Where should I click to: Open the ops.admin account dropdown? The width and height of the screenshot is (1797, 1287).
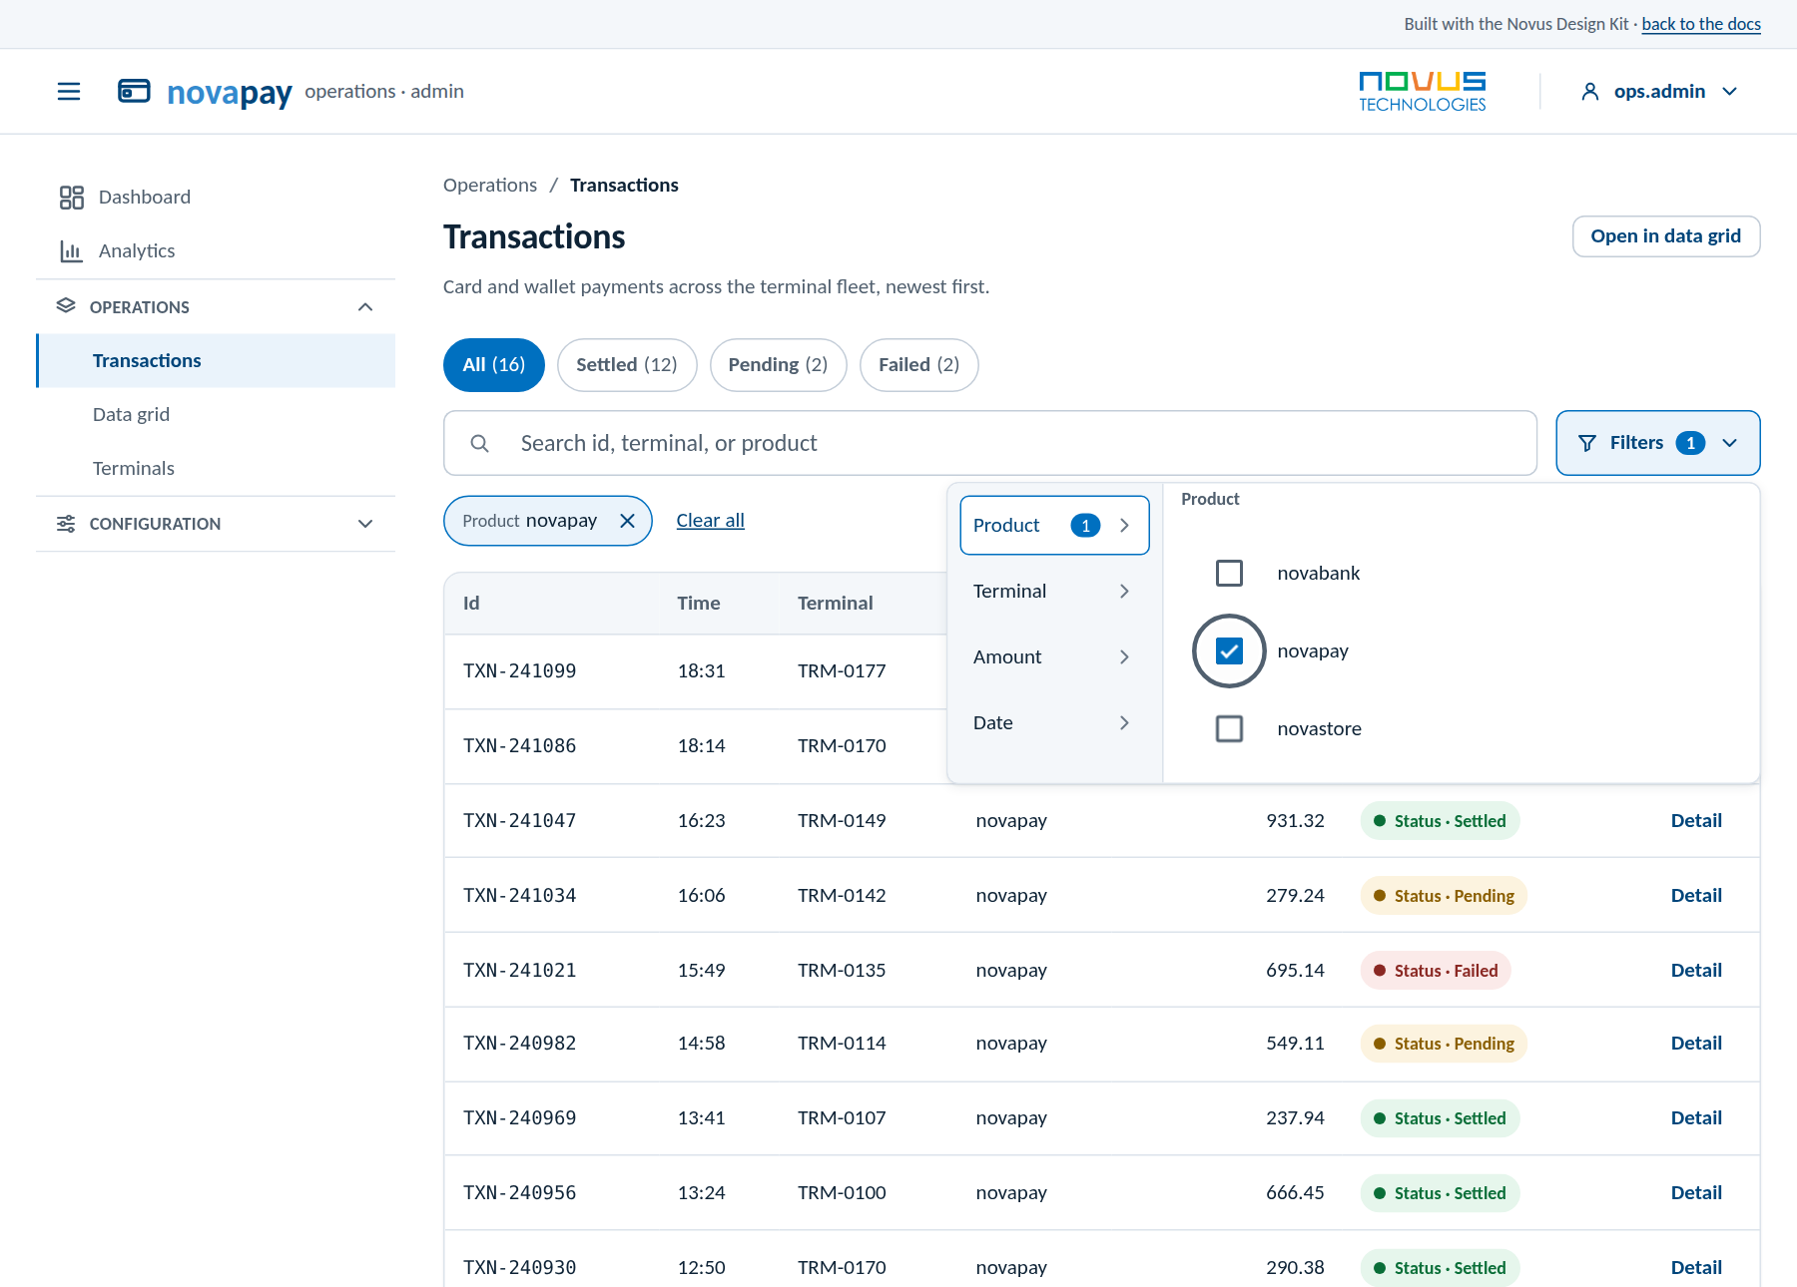[1659, 92]
